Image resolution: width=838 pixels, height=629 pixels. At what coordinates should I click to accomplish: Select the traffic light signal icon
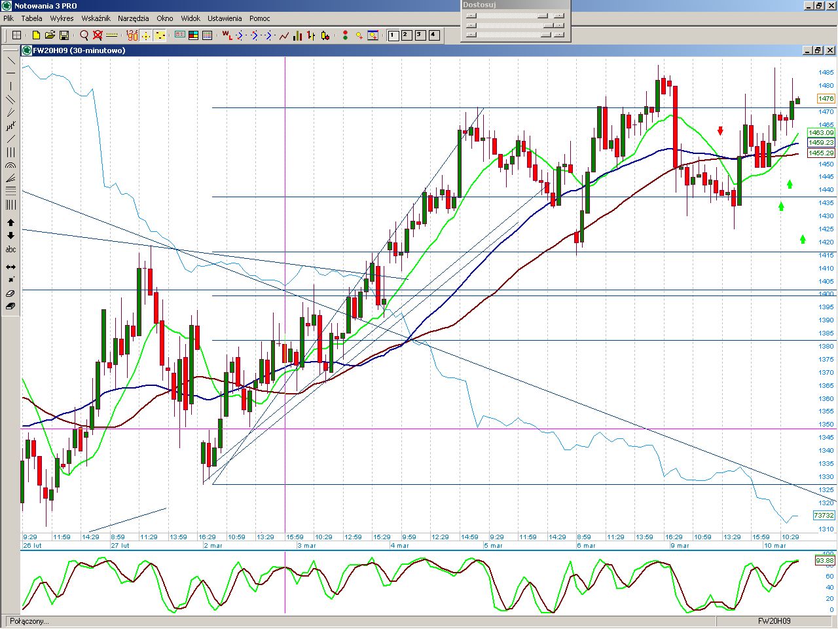pos(344,35)
